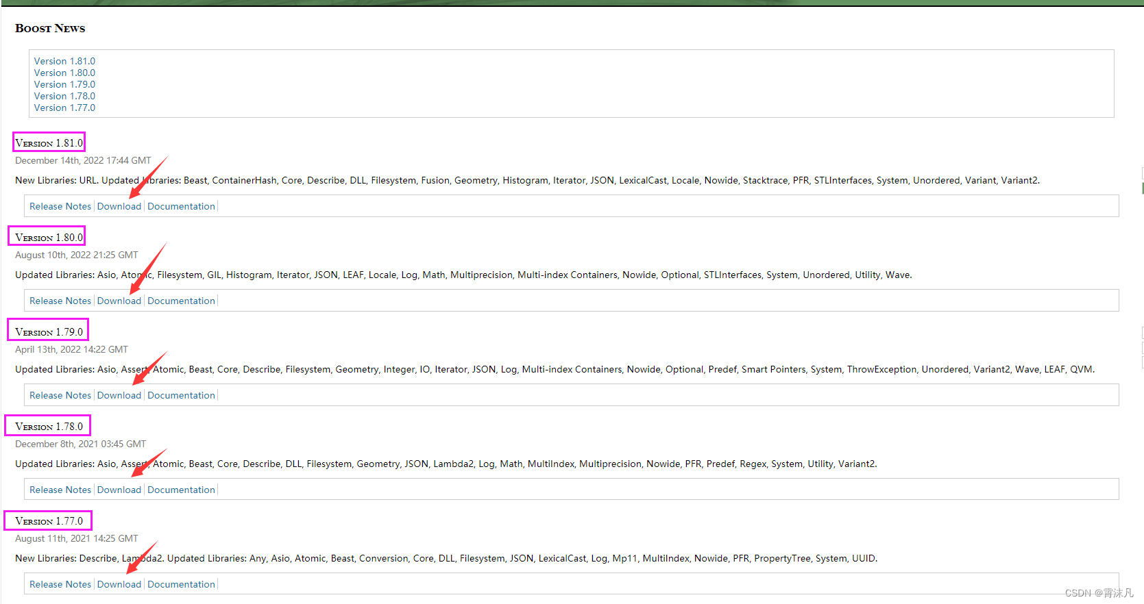
Task: Select date text December 8th, 2021 03:45 GMT
Action: [x=80, y=444]
